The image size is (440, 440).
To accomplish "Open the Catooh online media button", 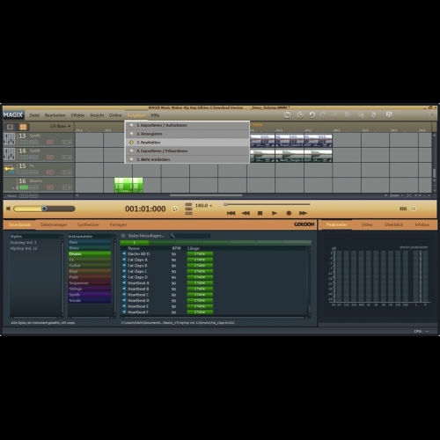I will [x=304, y=224].
